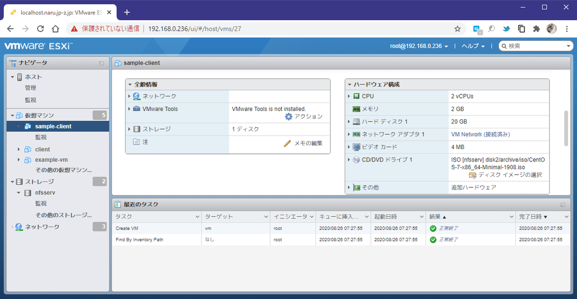Select 監視 under nfsserv
Image resolution: width=577 pixels, height=299 pixels.
tap(41, 204)
